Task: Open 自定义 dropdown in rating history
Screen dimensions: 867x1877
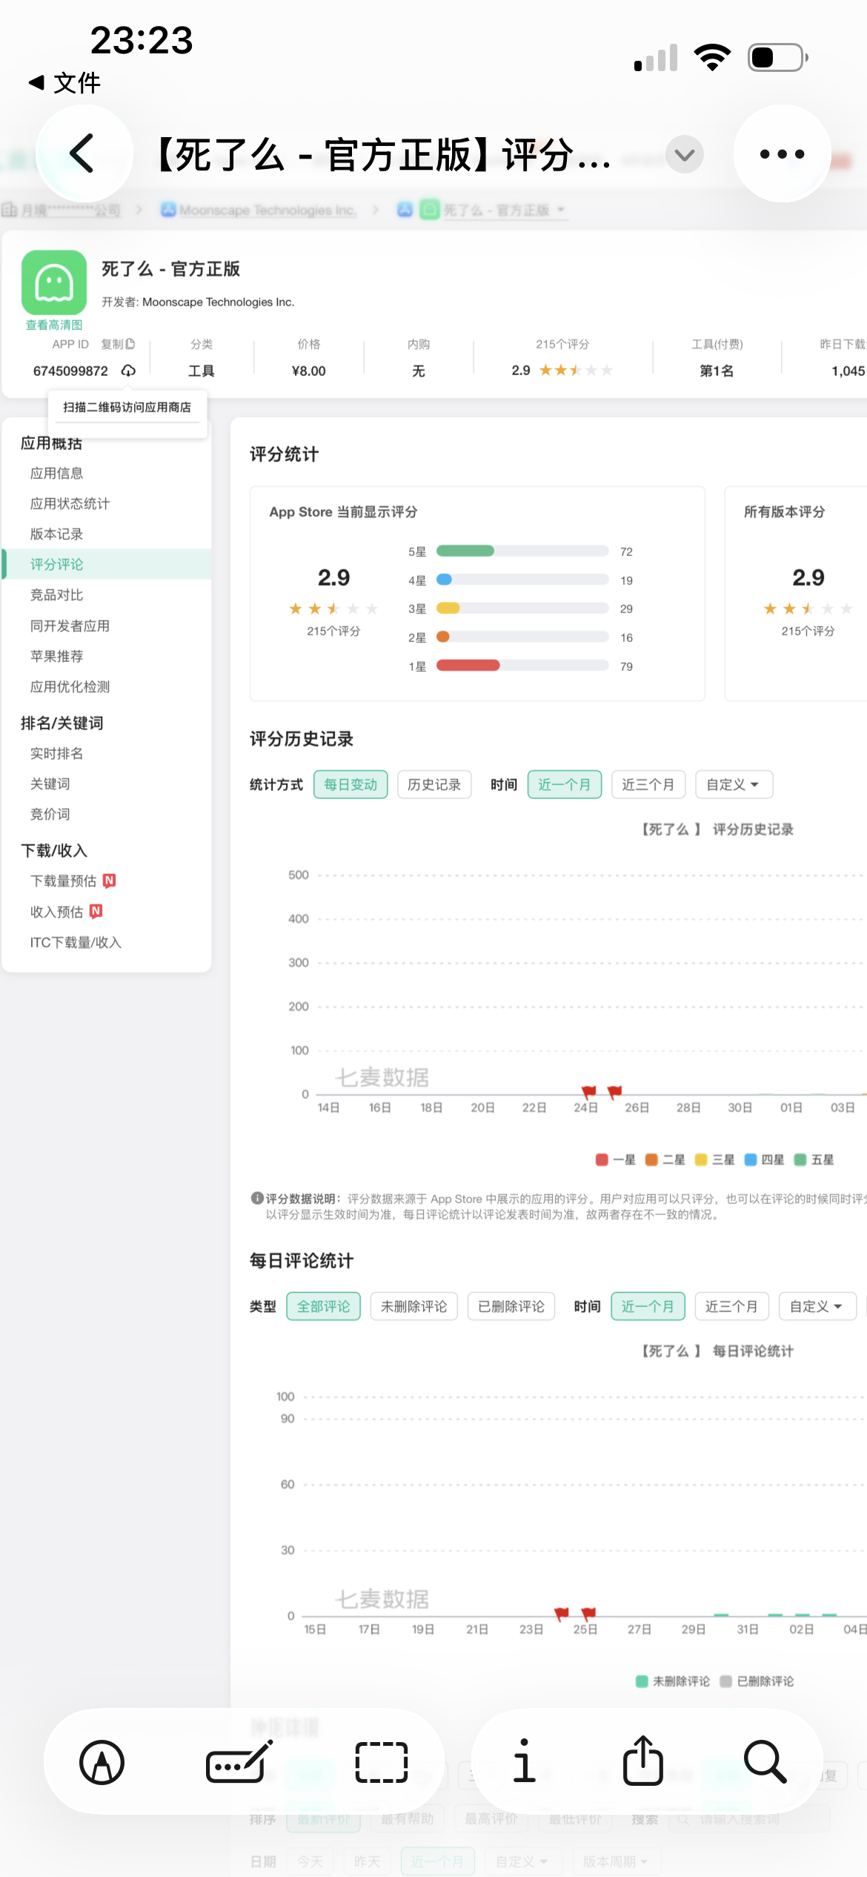Action: 733,784
